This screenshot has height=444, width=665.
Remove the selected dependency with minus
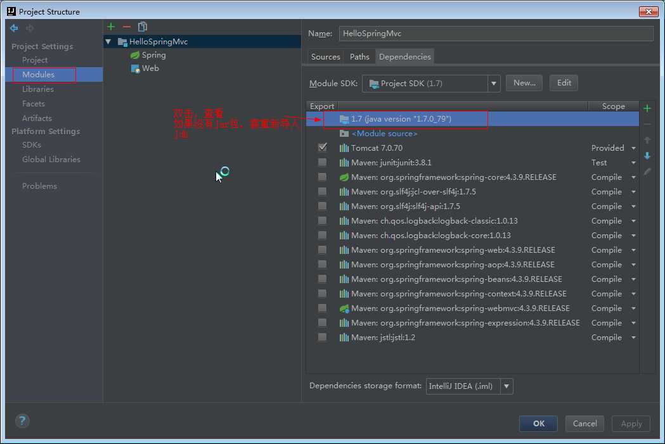click(x=647, y=124)
